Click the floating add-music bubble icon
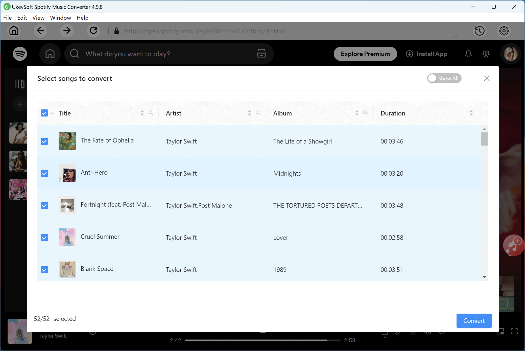The image size is (525, 351). pos(513,245)
